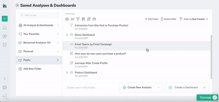The height and width of the screenshot is (102, 219).
Task: Click funnel icon of Conversion analysis row
Action: click(71, 25)
